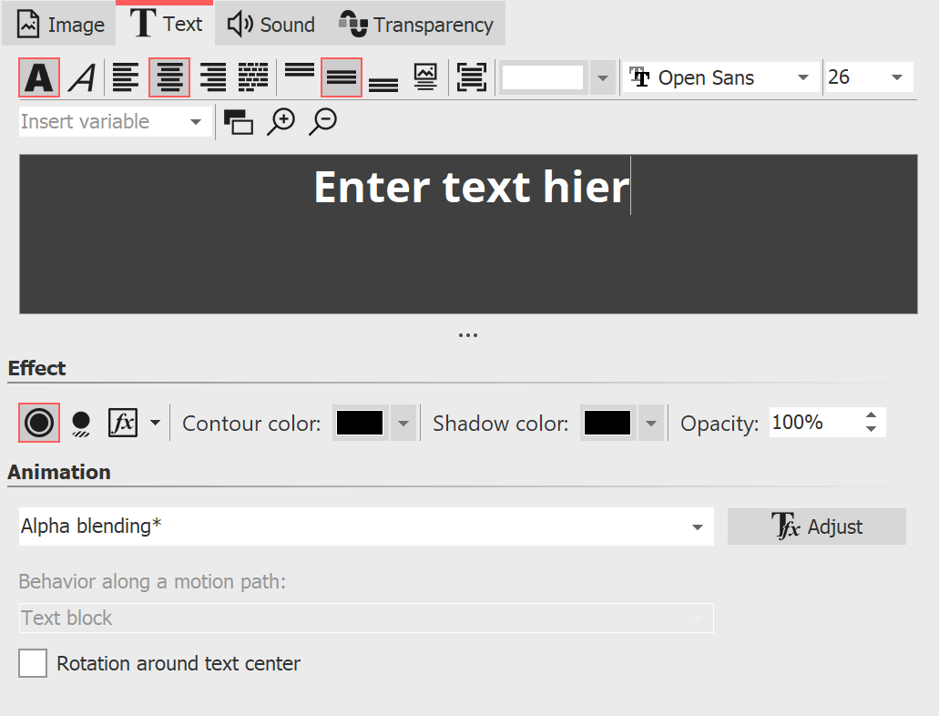Zoom out of the text preview
The height and width of the screenshot is (716, 939).
click(322, 120)
